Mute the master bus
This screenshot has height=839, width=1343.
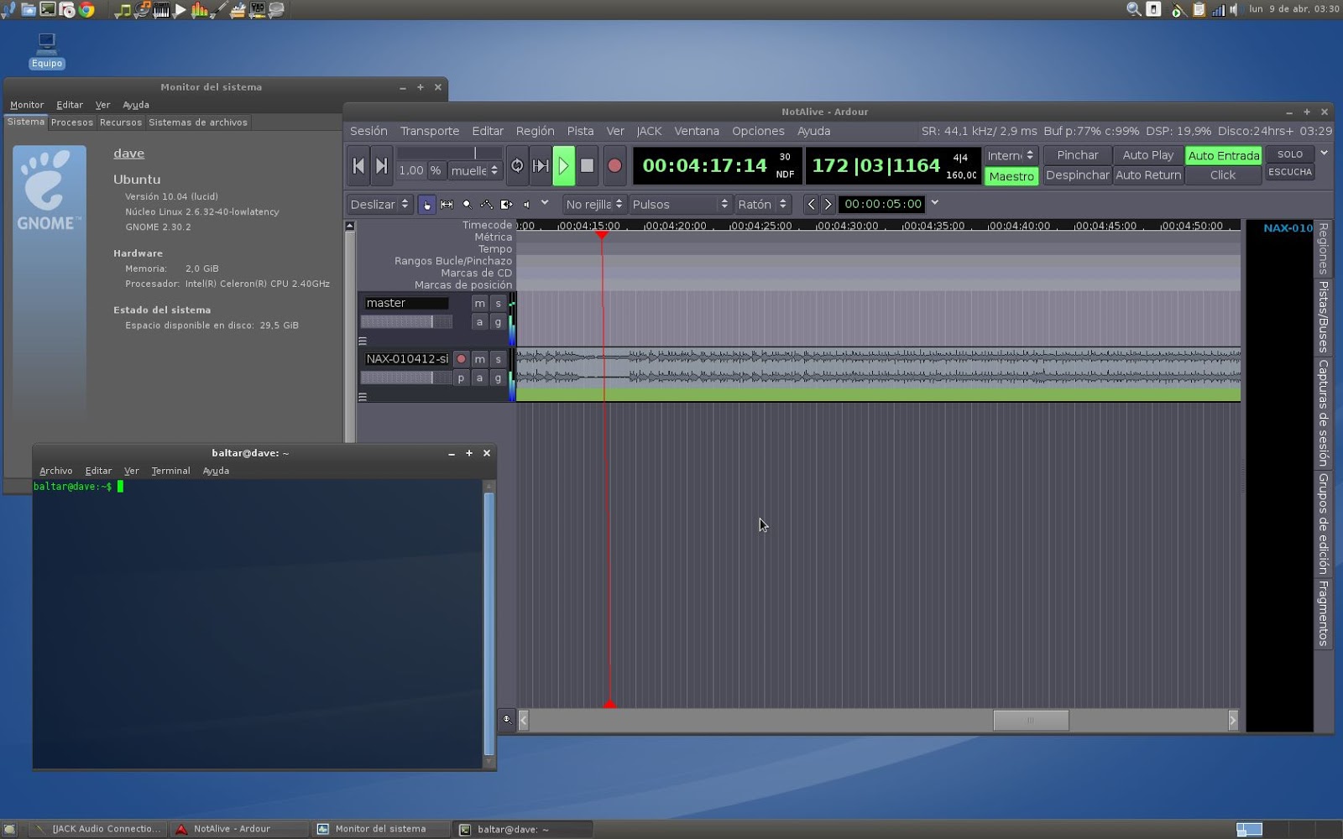[x=479, y=303]
